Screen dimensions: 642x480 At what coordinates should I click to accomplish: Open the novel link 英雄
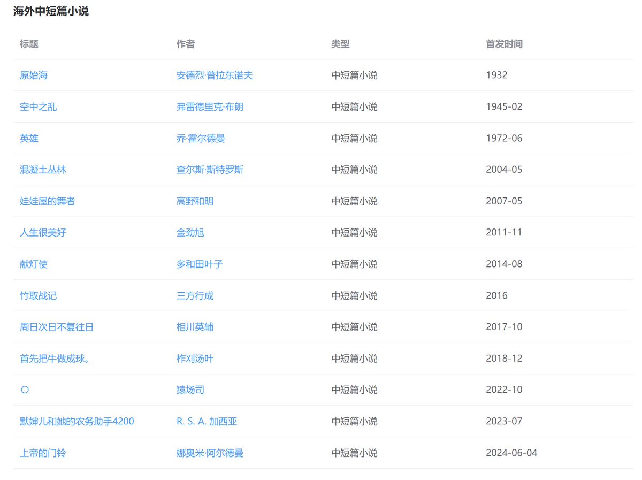29,138
